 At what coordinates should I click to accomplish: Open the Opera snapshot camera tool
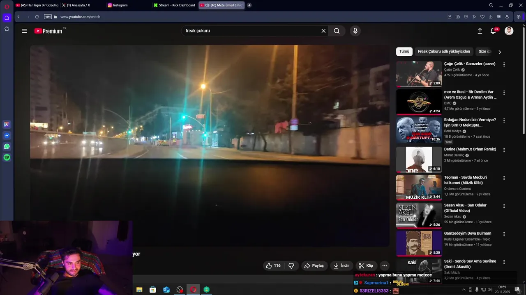coord(458,17)
